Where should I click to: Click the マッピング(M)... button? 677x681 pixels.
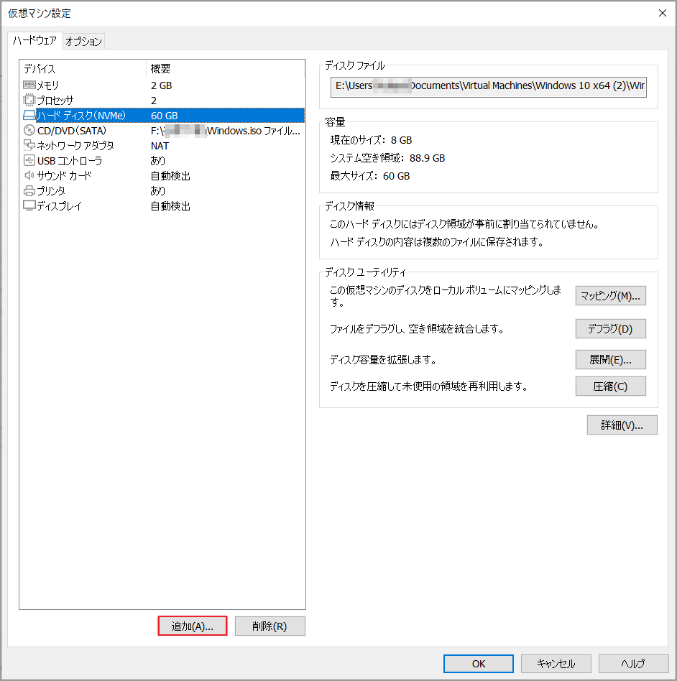point(610,296)
